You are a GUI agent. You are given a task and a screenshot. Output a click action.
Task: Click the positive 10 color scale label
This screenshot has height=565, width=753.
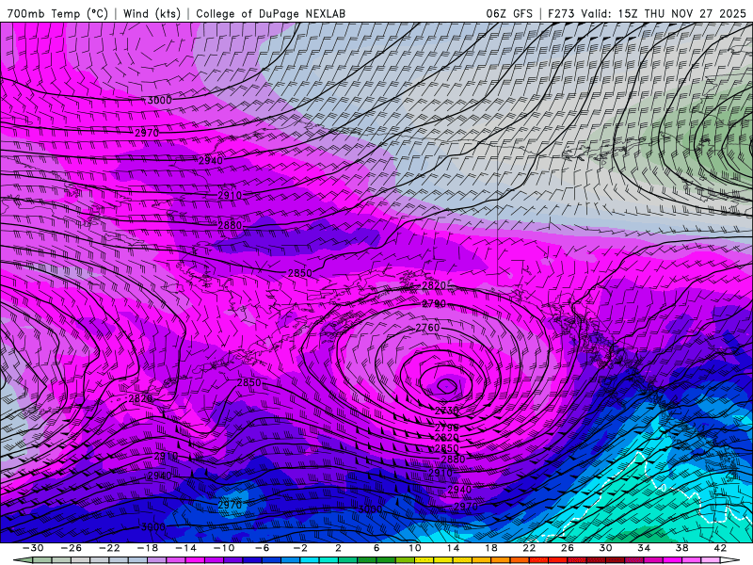[x=414, y=548]
